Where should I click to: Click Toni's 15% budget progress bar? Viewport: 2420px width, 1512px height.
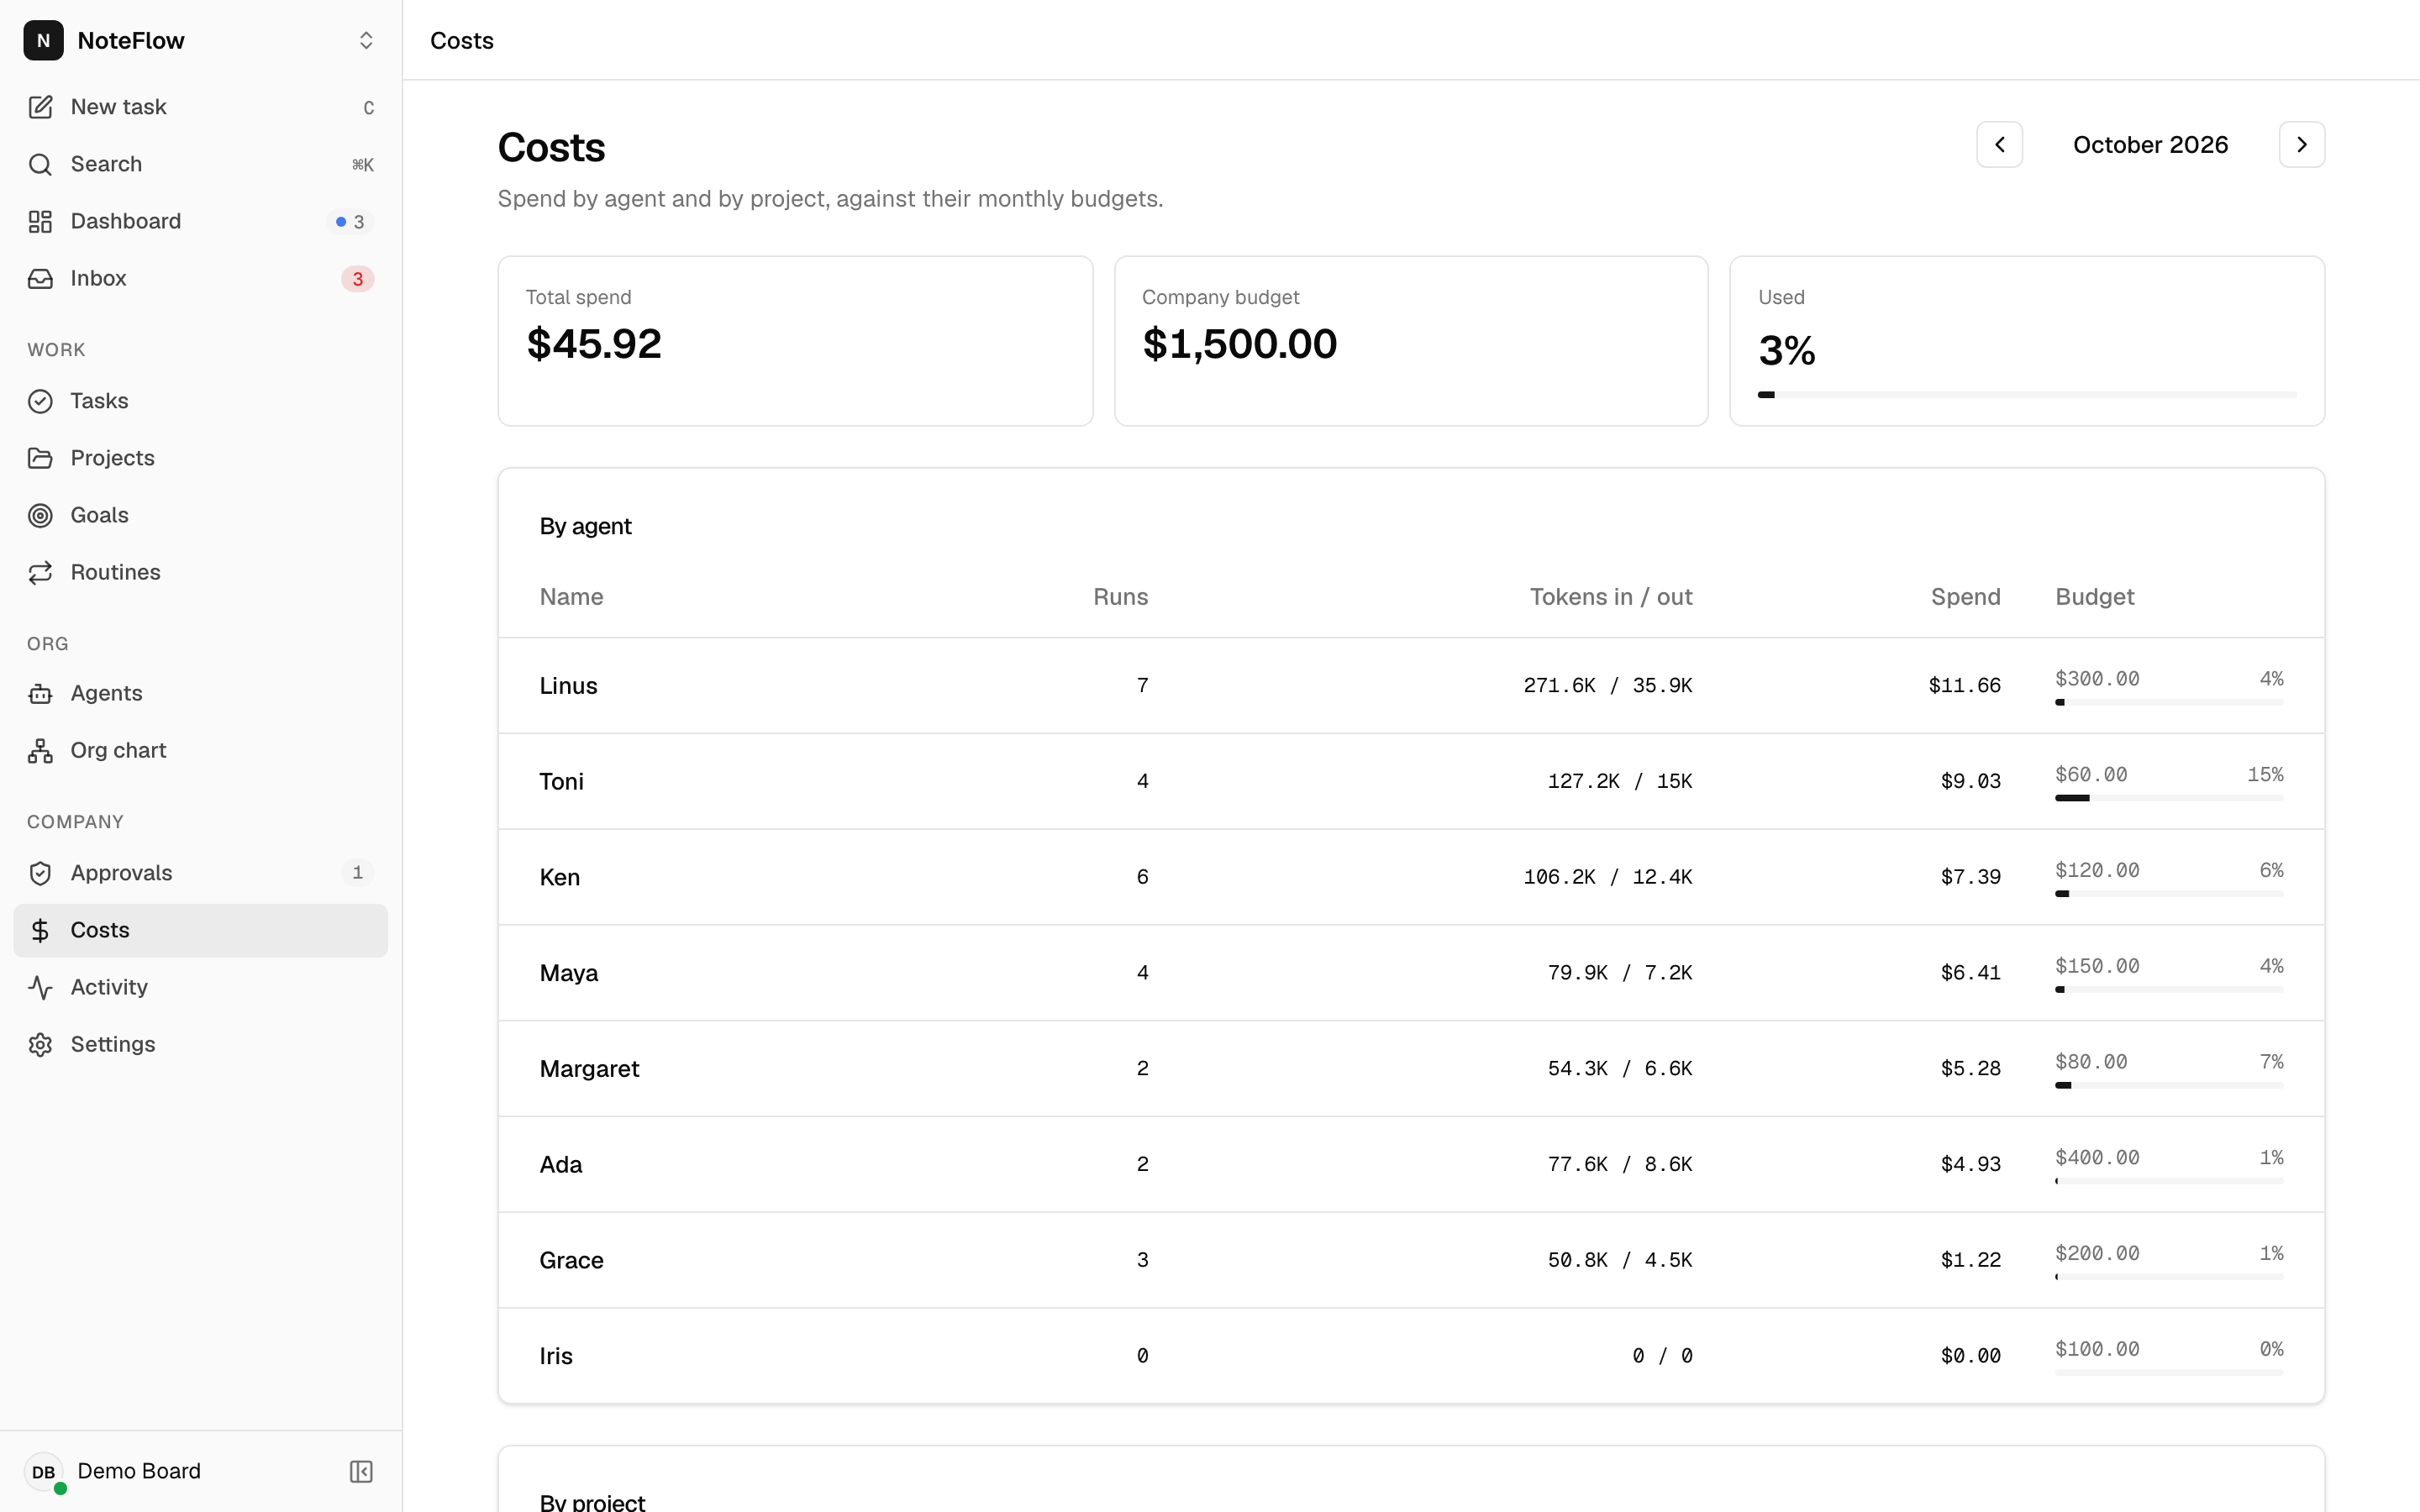click(2169, 798)
